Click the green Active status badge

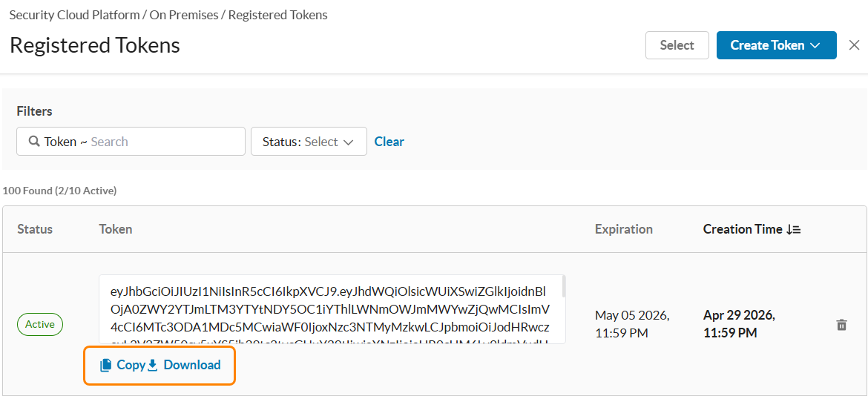pos(40,325)
